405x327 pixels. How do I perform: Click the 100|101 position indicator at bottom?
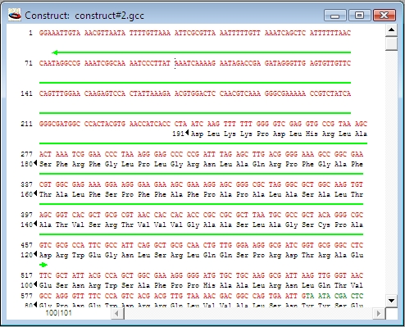tap(59, 313)
